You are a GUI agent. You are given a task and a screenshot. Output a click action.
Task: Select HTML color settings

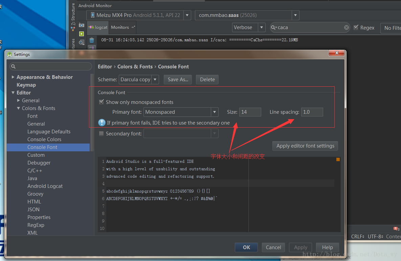click(34, 202)
